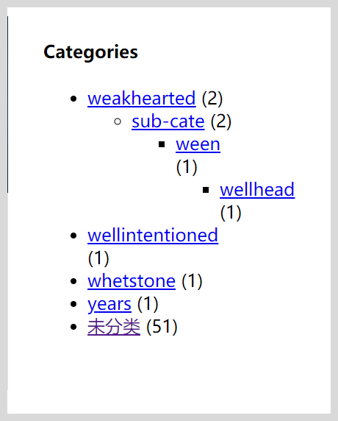
Task: Click the solid bullet before weakhearted
Action: pyautogui.click(x=73, y=99)
